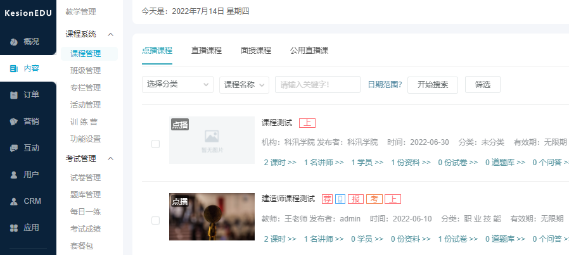Image resolution: width=569 pixels, height=255 pixels.
Task: Open the 建造师课程测试 microphone thumbnail
Action: click(212, 216)
